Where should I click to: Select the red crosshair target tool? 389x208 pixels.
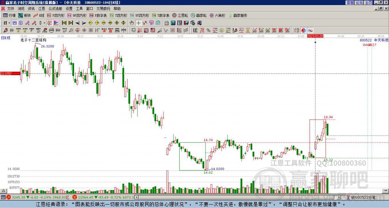(77, 30)
